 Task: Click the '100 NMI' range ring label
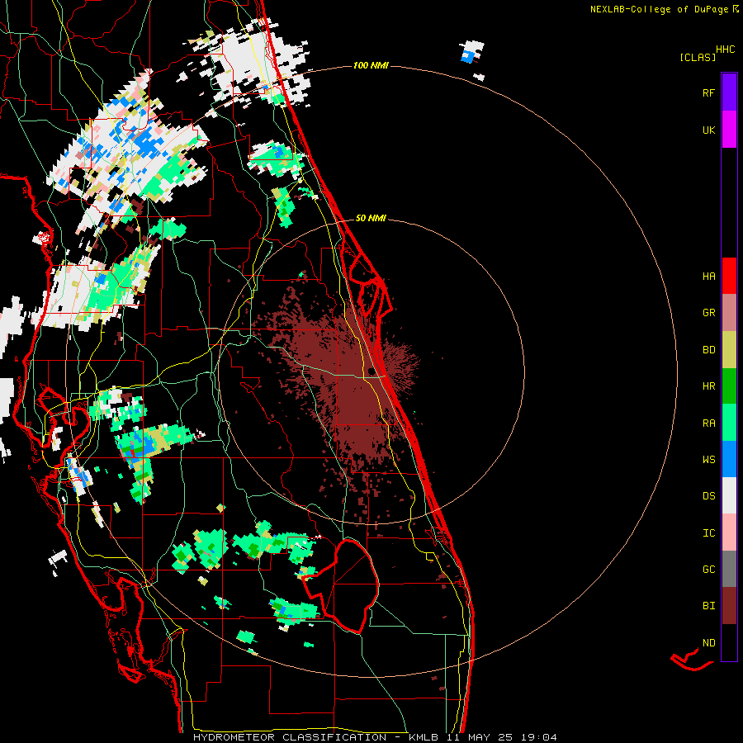tap(371, 65)
